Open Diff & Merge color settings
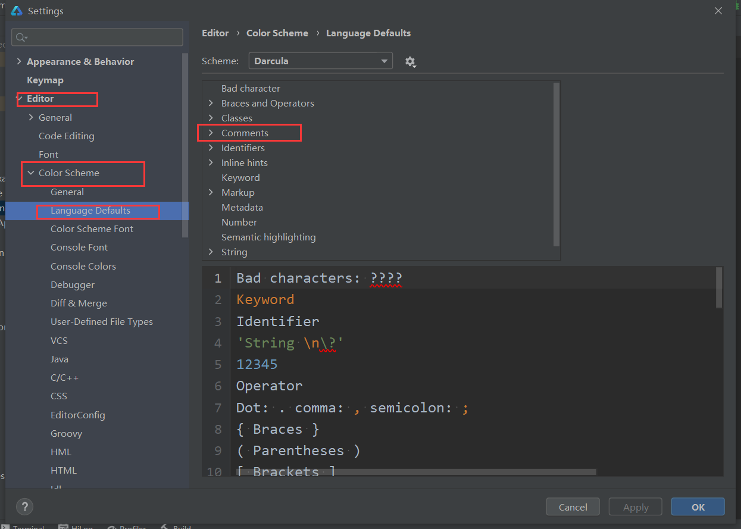 click(x=79, y=303)
